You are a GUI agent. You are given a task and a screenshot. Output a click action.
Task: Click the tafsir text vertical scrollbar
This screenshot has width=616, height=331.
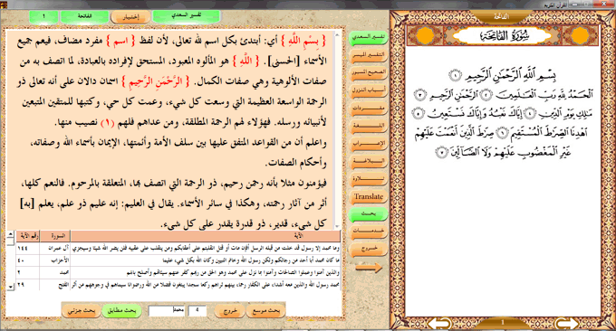click(x=337, y=129)
